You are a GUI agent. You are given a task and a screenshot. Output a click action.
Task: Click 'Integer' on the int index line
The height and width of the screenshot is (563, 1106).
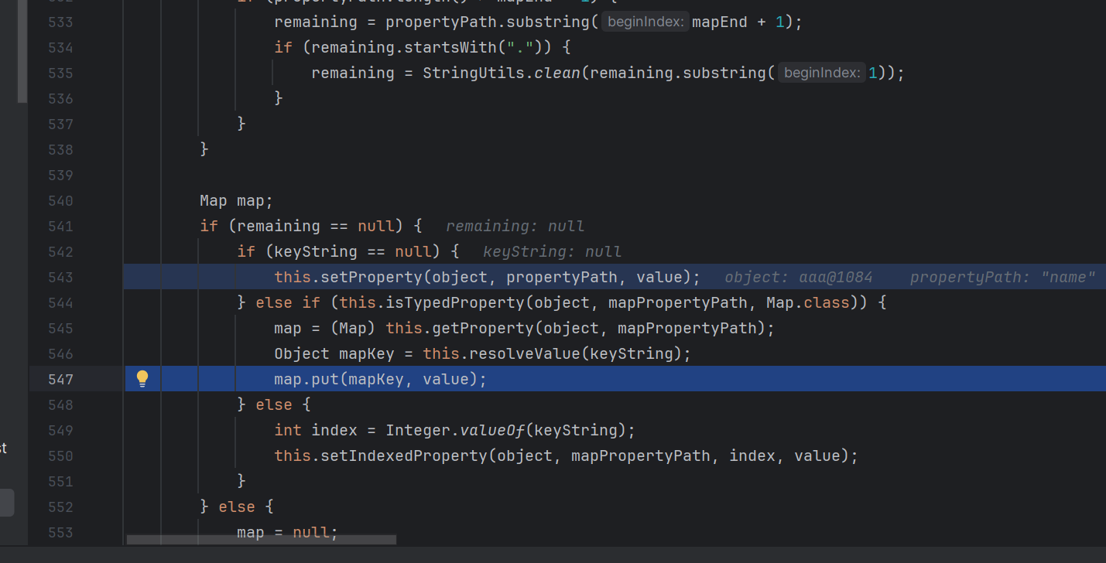click(x=418, y=430)
